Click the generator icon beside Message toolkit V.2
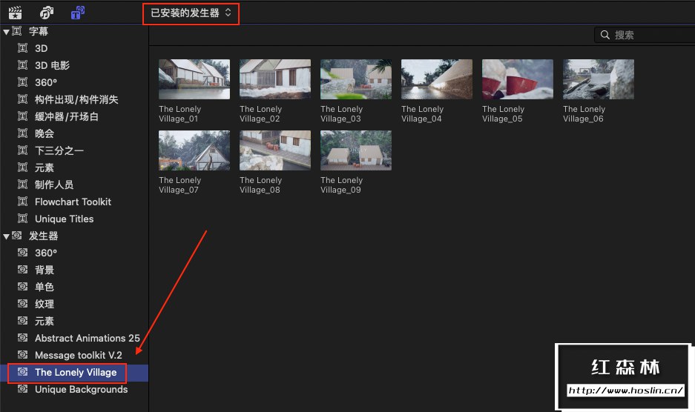The width and height of the screenshot is (695, 412). [22, 355]
